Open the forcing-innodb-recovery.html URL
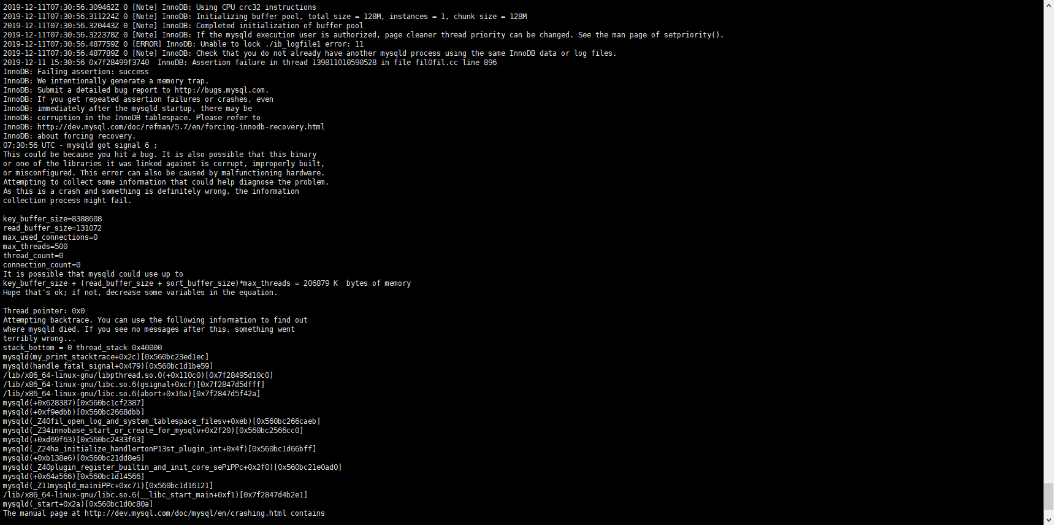Screen dimensions: 1054x525 [x=181, y=127]
